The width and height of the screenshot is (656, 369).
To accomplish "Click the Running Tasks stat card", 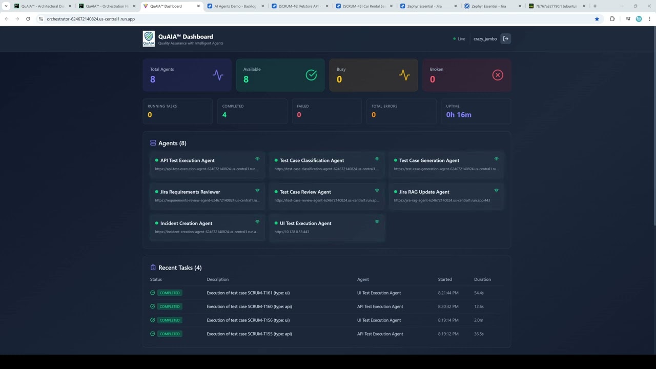I will (178, 111).
